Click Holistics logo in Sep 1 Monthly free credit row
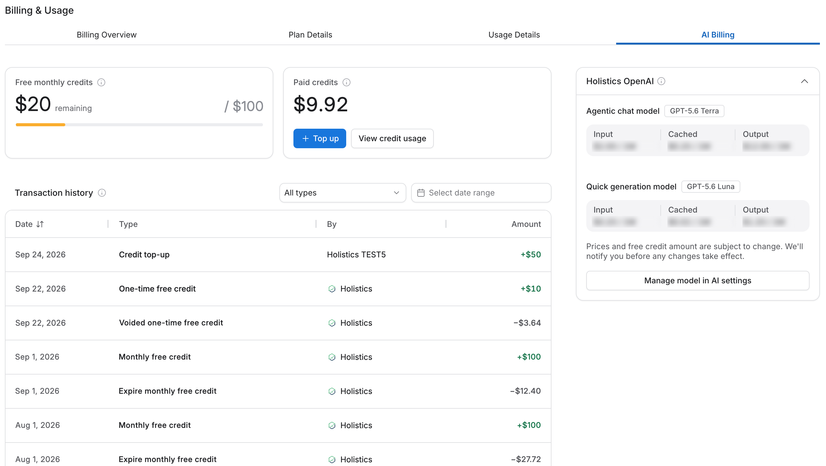The height and width of the screenshot is (466, 826). [332, 357]
